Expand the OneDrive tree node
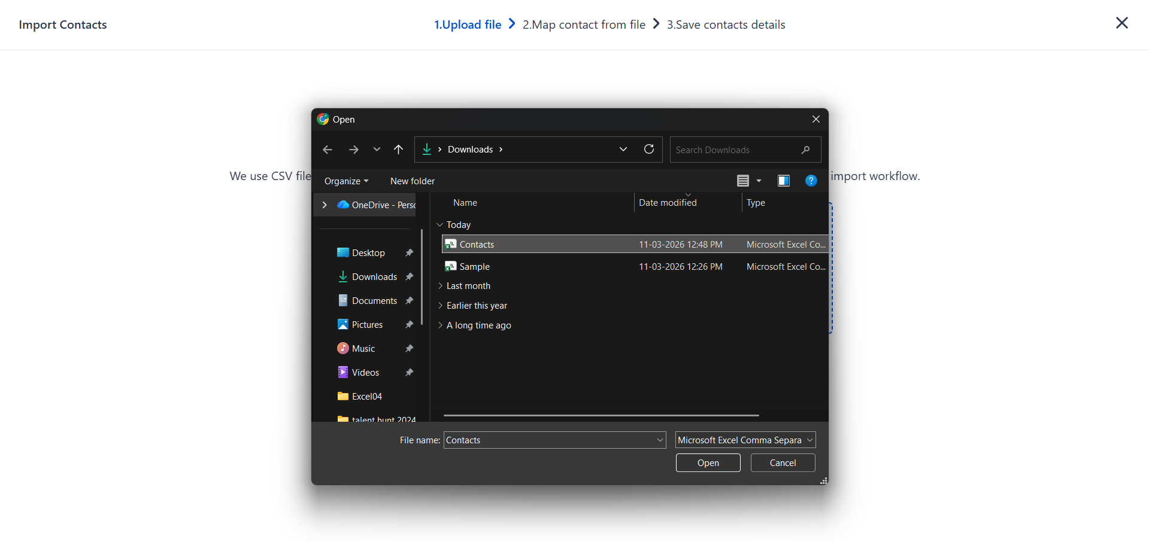 point(325,205)
